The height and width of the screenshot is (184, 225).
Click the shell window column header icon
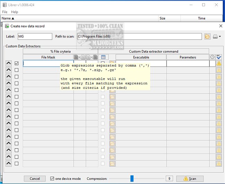pos(103,57)
